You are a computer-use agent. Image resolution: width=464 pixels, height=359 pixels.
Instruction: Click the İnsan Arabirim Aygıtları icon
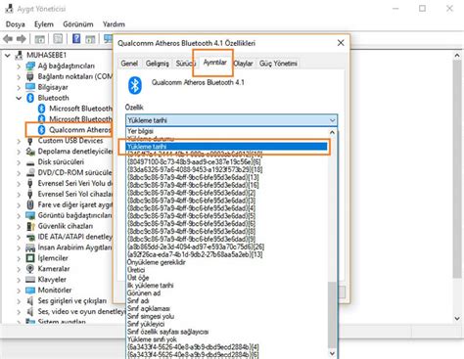(30, 247)
